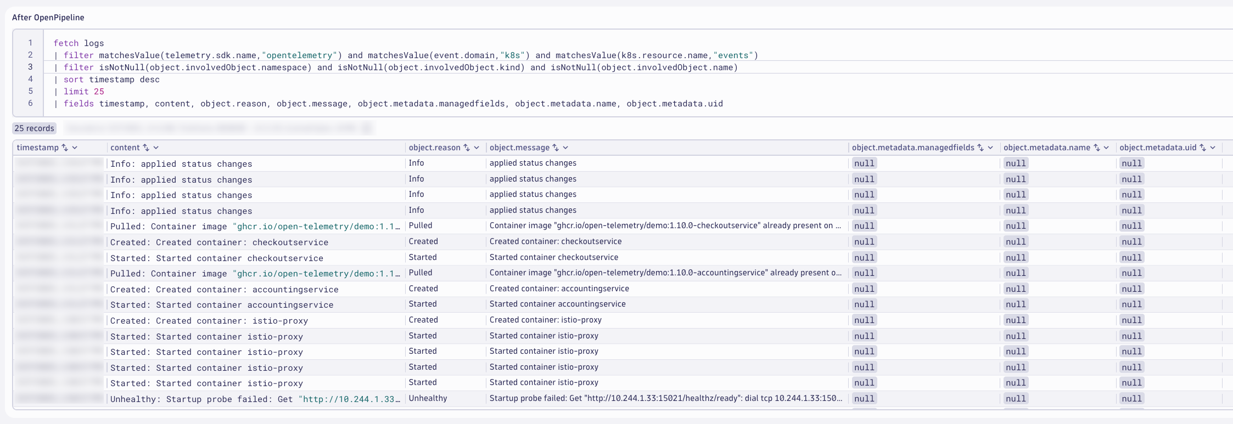The image size is (1233, 424).
Task: Click the sort icon for object.metadata.name
Action: pyautogui.click(x=1097, y=148)
